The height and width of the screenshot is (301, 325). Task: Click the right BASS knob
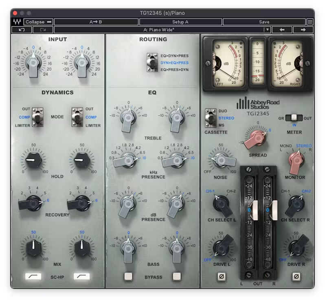[x=177, y=248]
